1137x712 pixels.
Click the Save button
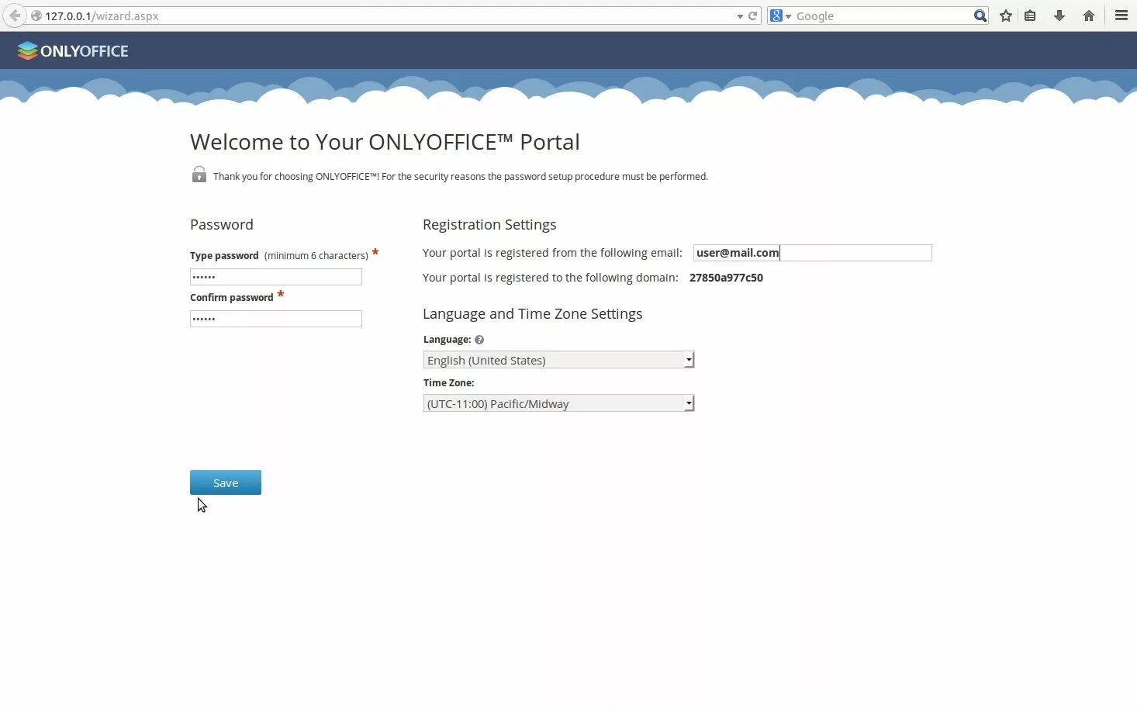226,482
